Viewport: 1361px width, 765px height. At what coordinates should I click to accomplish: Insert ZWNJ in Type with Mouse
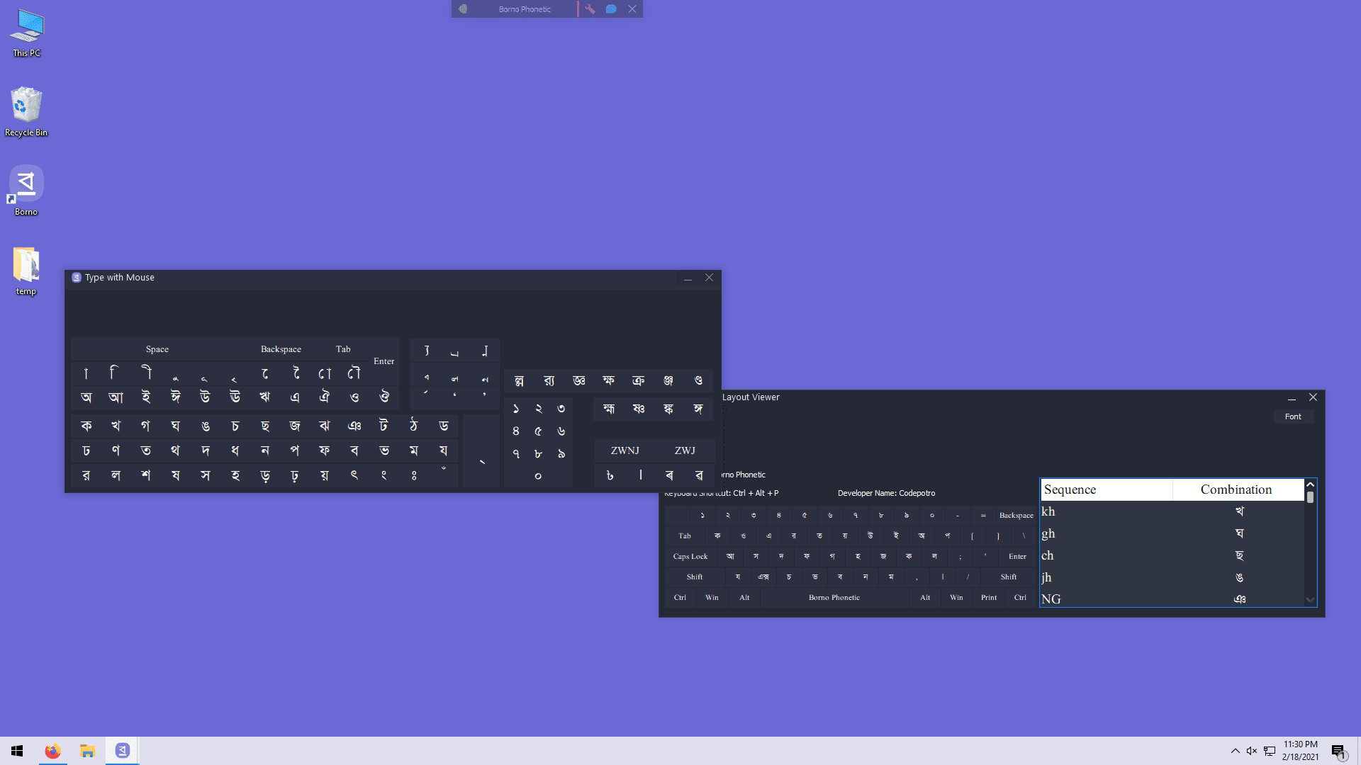coord(625,450)
